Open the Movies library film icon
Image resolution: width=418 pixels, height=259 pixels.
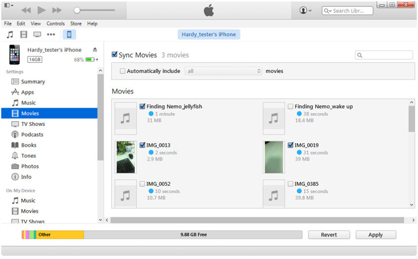(24, 34)
